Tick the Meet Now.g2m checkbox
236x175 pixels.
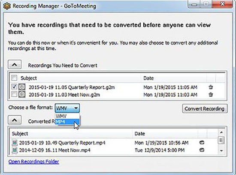(14, 94)
